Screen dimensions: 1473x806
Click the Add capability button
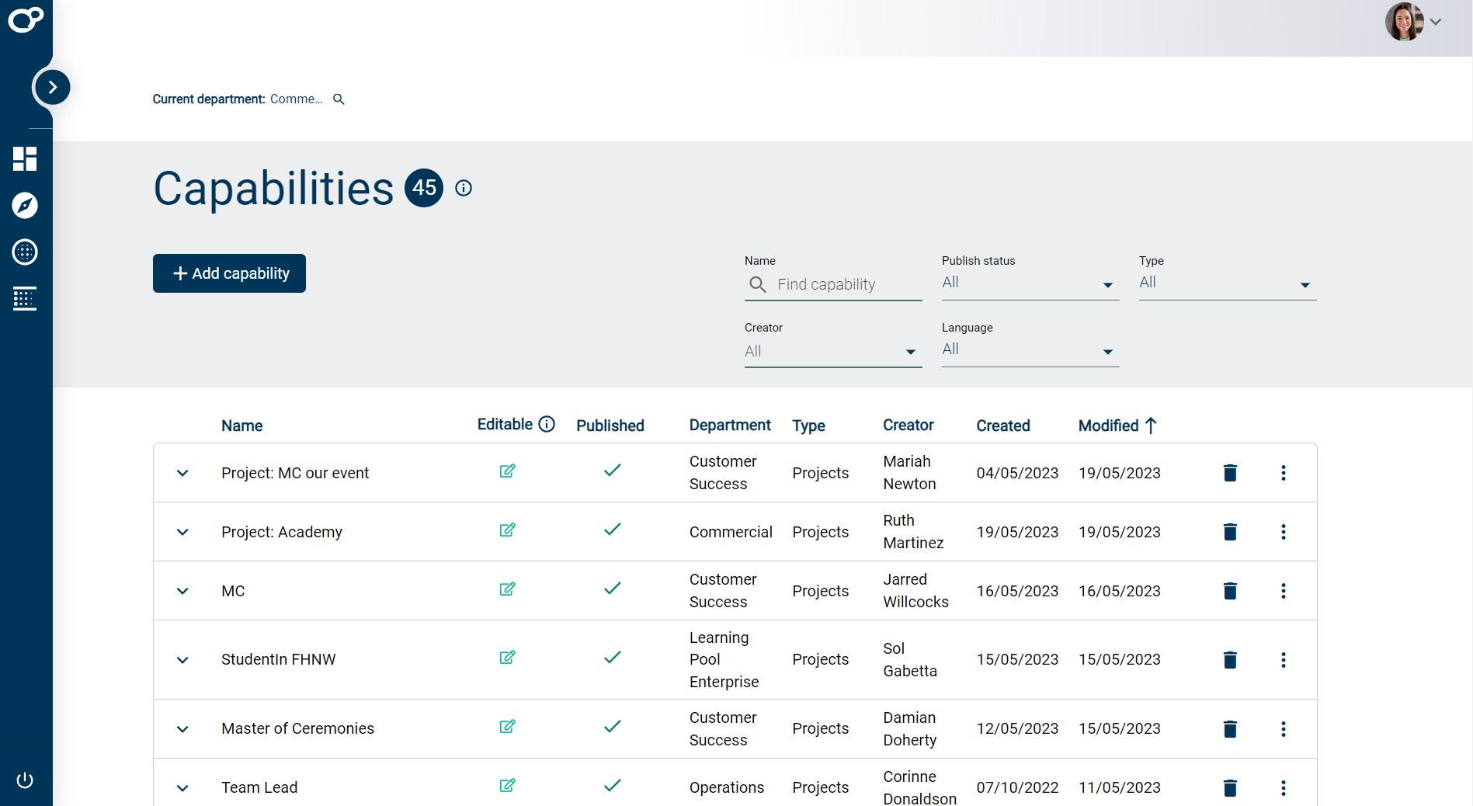tap(229, 273)
